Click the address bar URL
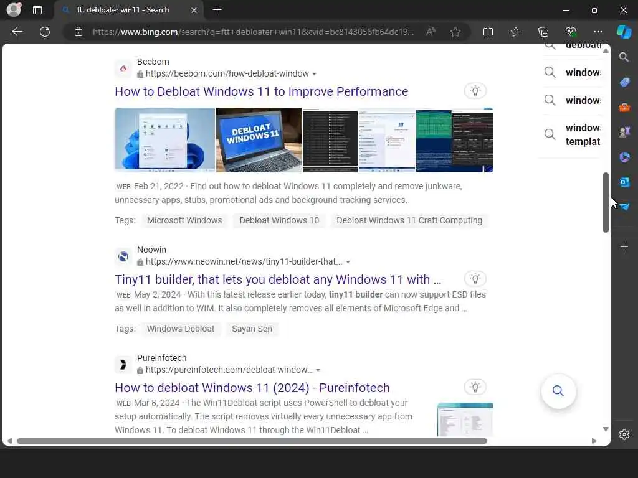The height and width of the screenshot is (478, 638). coord(253,32)
